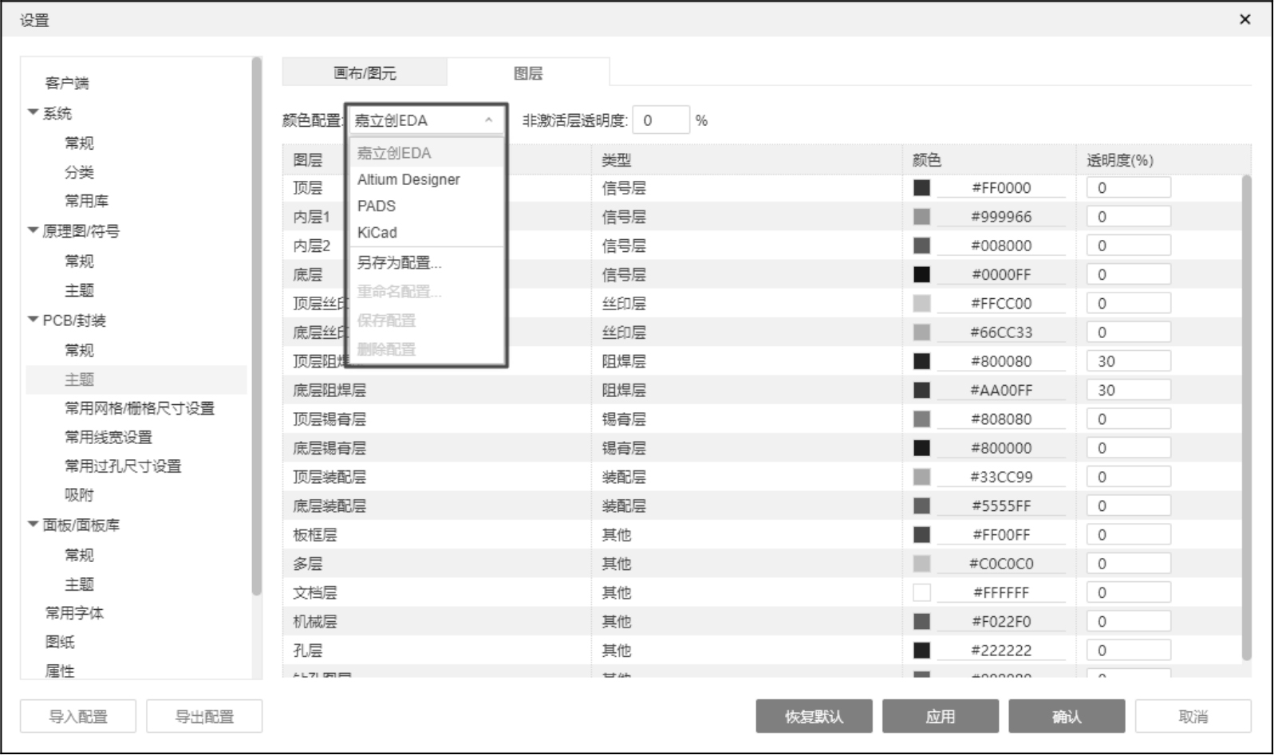Open 常用过孔尺寸设置 in the tree
The image size is (1274, 755).
click(x=123, y=466)
